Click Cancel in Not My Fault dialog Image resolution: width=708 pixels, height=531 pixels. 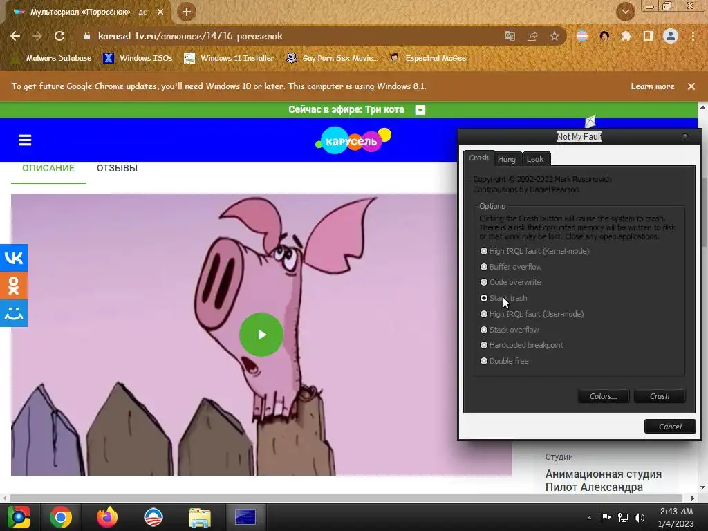pos(670,426)
